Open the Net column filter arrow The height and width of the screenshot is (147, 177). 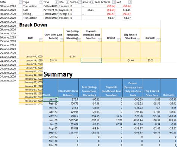130,2
